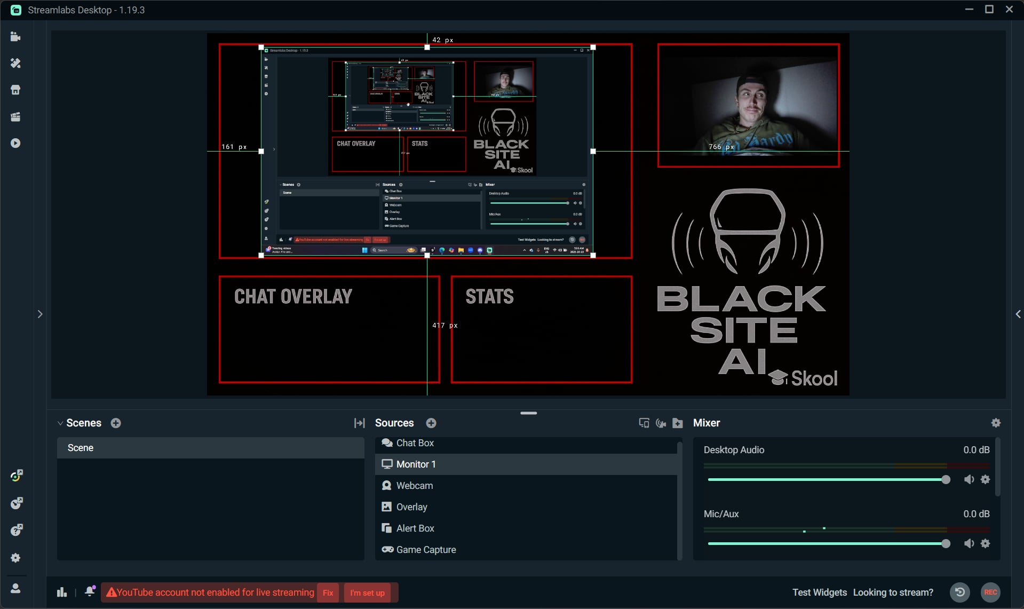Click the YouTube account not enabled warning

tap(210, 592)
